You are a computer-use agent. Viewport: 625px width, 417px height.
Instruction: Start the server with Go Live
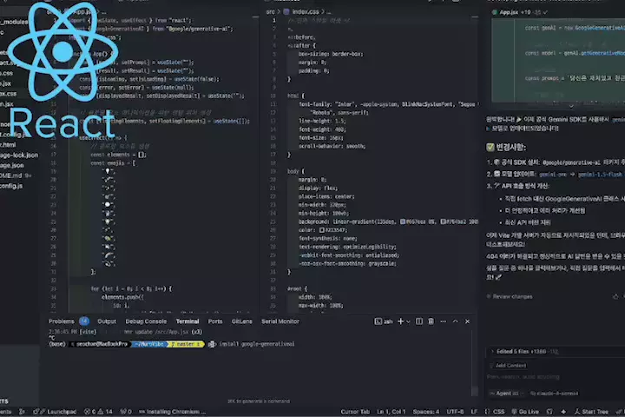click(525, 412)
